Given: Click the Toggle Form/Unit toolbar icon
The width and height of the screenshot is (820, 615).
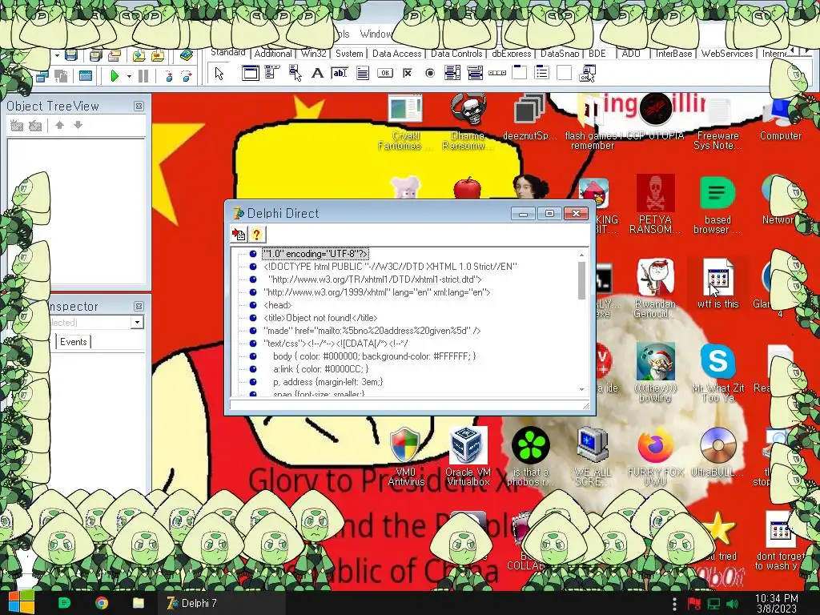Looking at the screenshot, I should (62, 76).
